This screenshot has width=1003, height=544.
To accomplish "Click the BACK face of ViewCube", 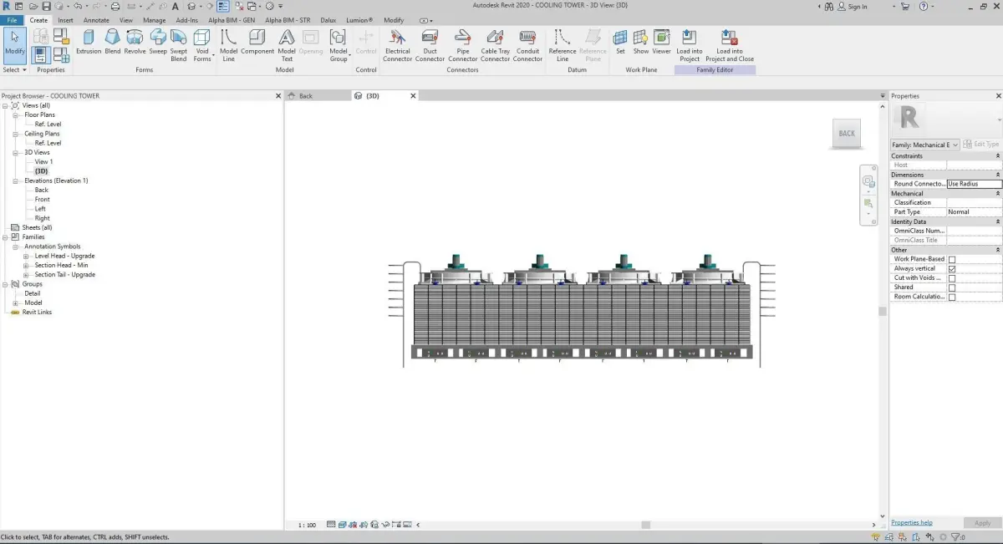I will (x=847, y=134).
